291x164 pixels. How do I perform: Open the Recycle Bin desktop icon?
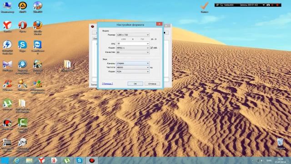280,143
